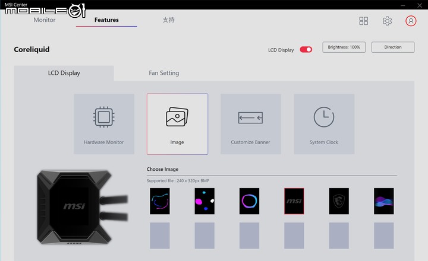Open the 支持 support tab

click(x=168, y=20)
